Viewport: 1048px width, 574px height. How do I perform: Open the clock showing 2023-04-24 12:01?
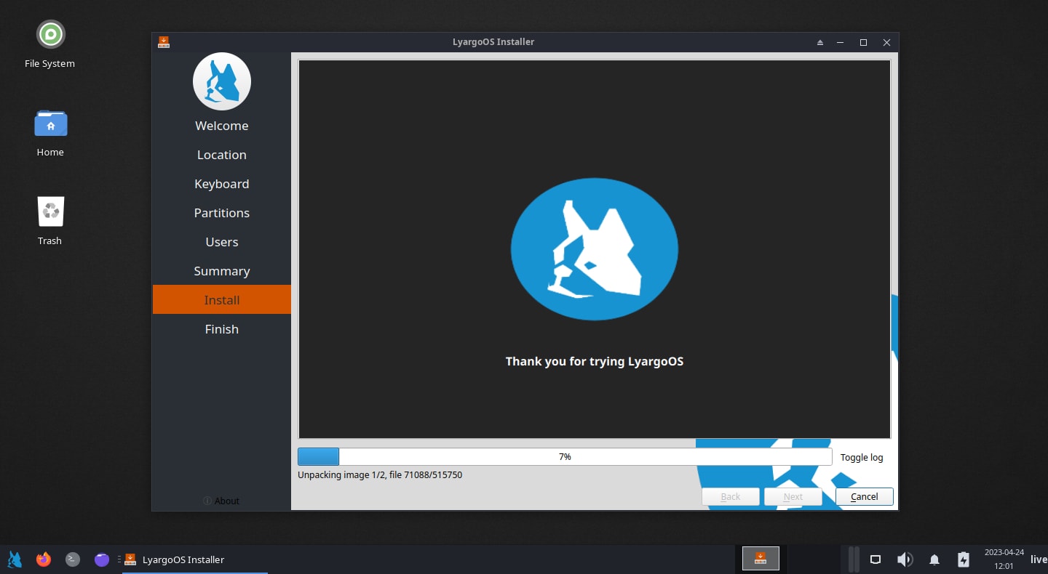(x=1004, y=559)
